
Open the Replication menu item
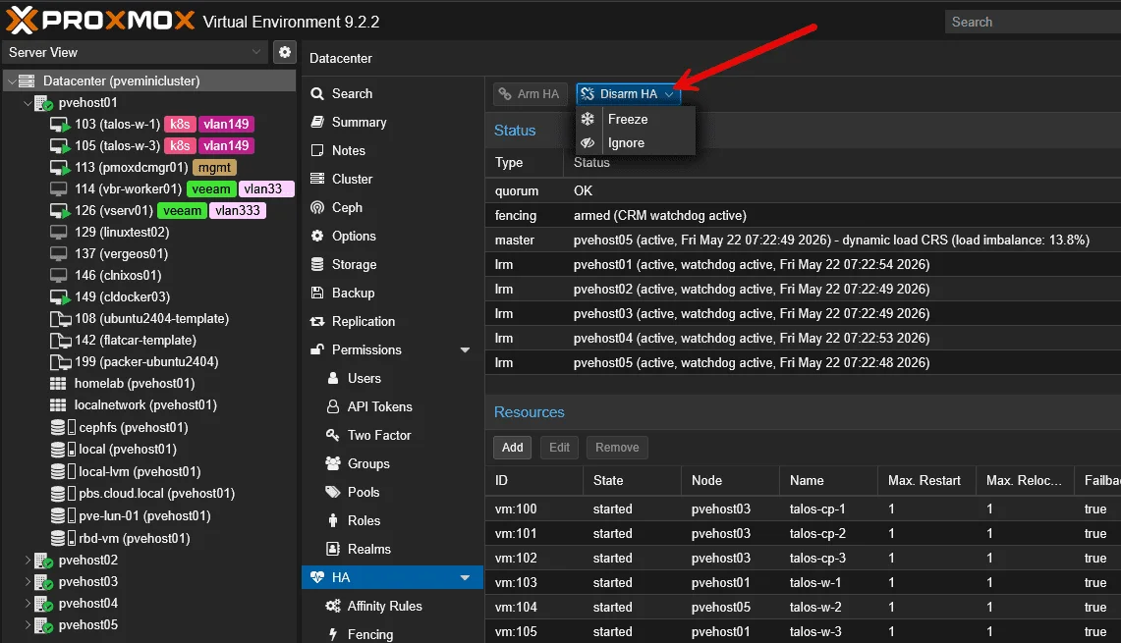(x=392, y=322)
